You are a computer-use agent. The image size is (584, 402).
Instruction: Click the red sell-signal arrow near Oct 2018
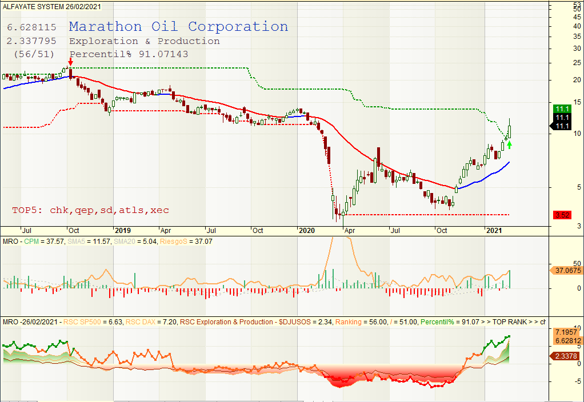pos(70,62)
